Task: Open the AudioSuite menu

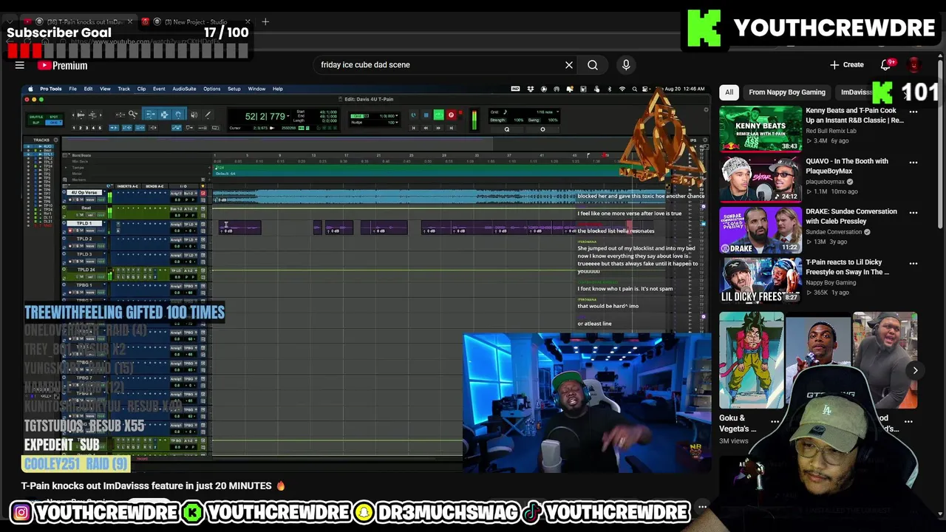Action: coord(184,89)
